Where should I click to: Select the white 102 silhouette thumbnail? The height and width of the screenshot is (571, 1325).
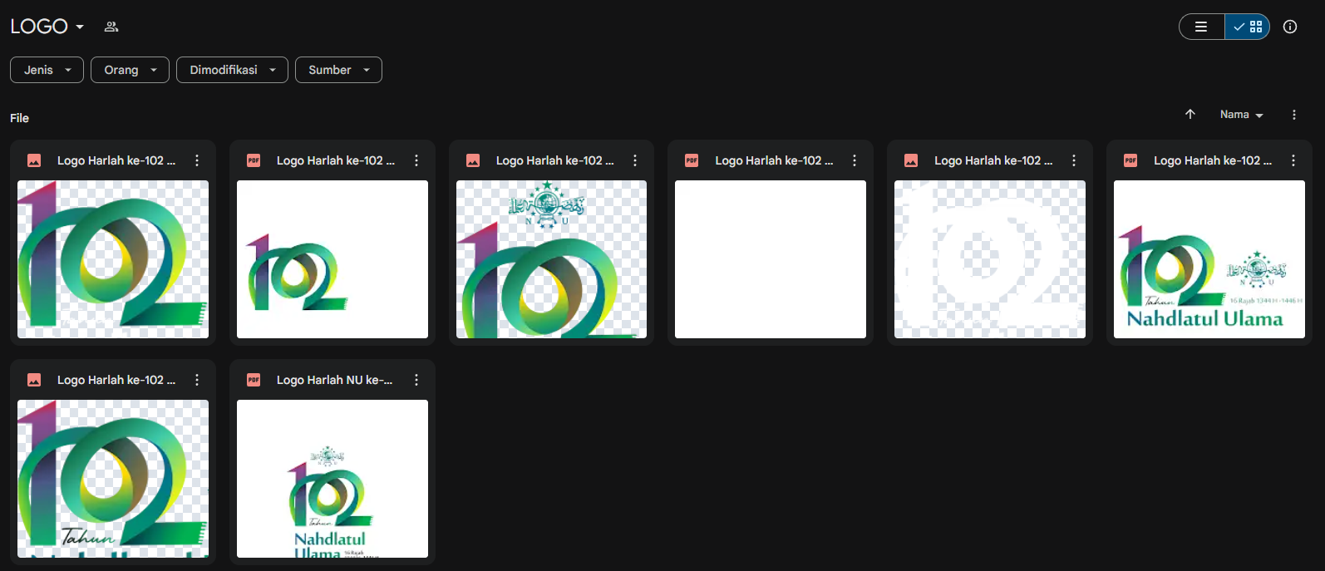[x=990, y=259]
